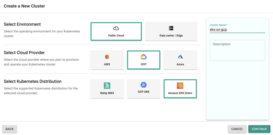273x135 pixels.
Task: Click the Rafay MKS logo icon
Action: click(x=107, y=85)
